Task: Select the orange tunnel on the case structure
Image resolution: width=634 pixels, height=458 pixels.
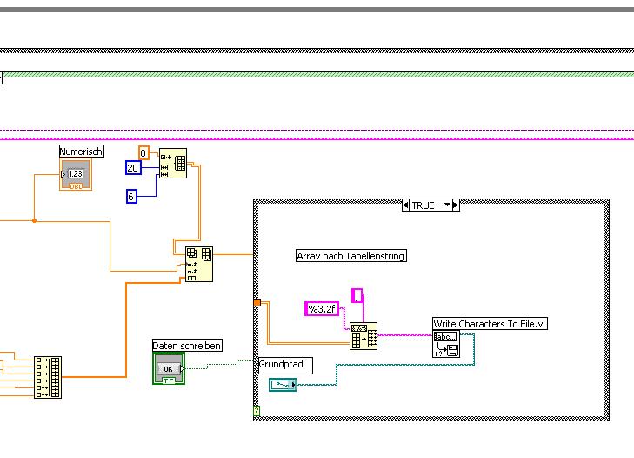Action: tap(257, 302)
